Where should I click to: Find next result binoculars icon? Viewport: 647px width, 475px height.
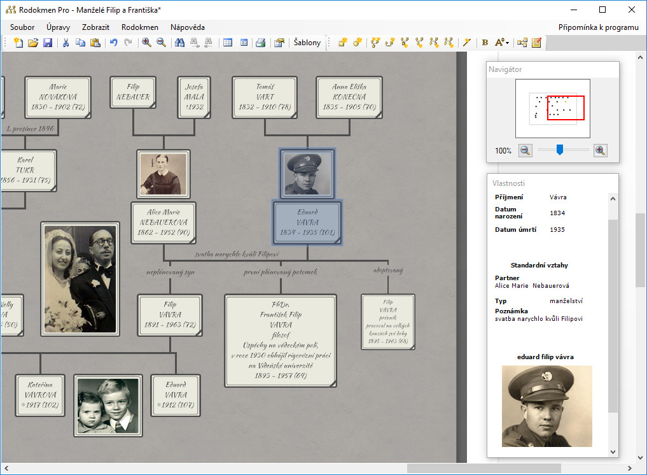point(194,43)
